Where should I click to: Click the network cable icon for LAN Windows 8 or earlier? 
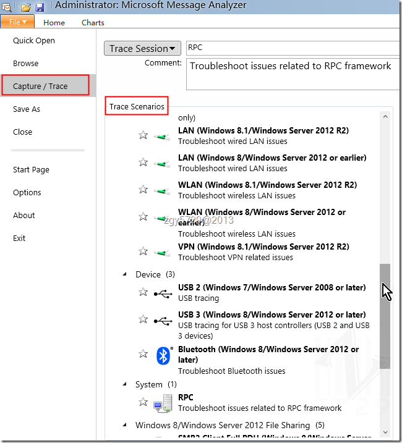coord(162,164)
